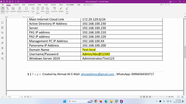Enable Reflow view

pyautogui.click(x=43, y=10)
